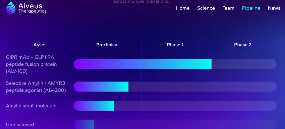Navigate to the Team page
This screenshot has width=285, height=129.
click(x=228, y=8)
